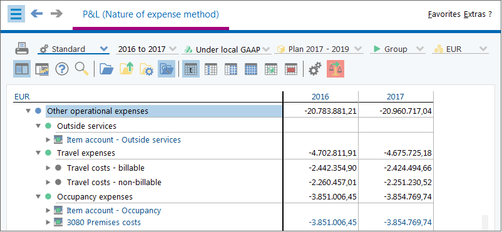Open settings with double gears icon

click(315, 69)
